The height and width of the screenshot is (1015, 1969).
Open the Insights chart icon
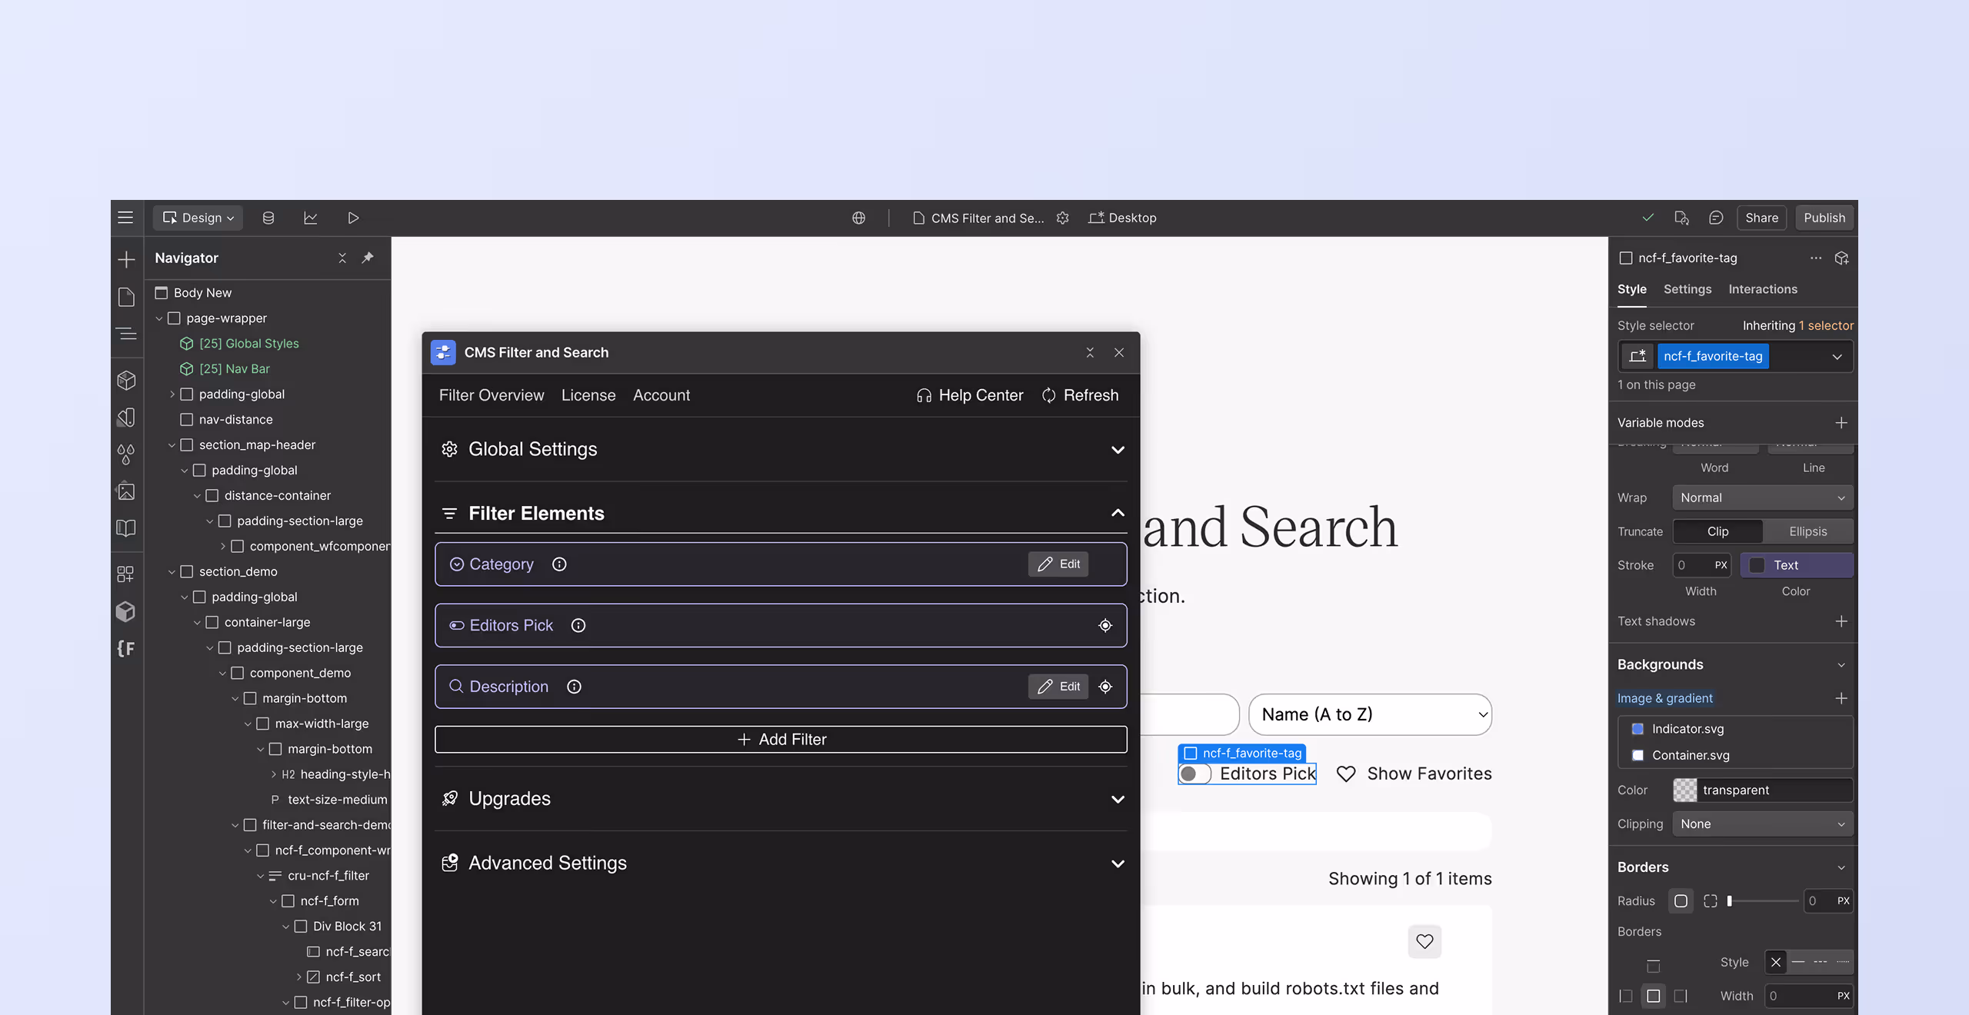[x=311, y=218]
